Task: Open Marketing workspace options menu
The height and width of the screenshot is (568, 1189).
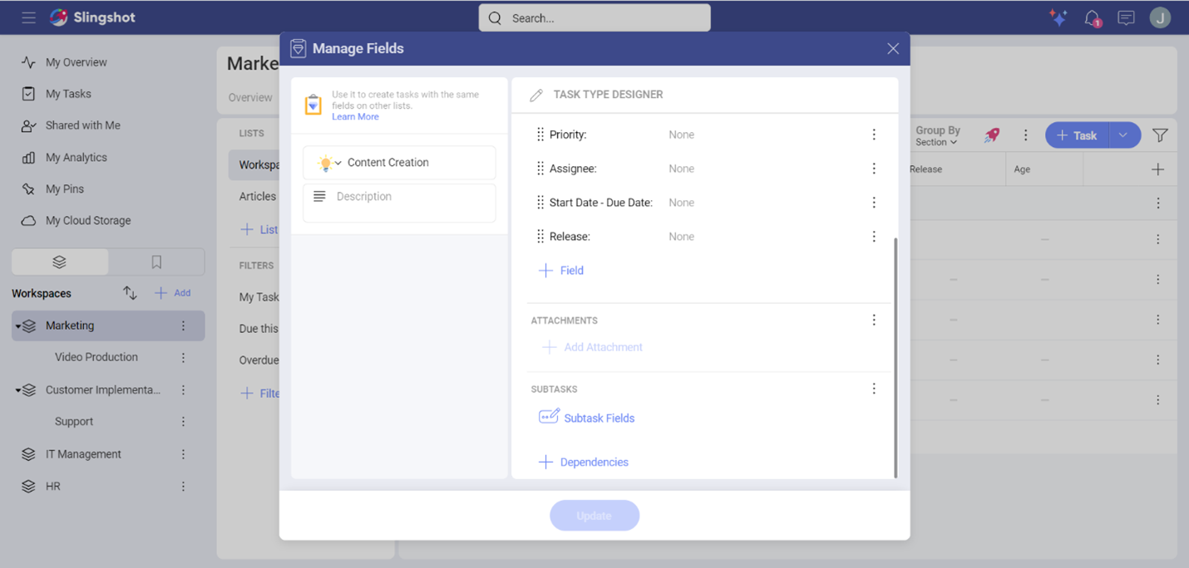Action: coord(184,326)
